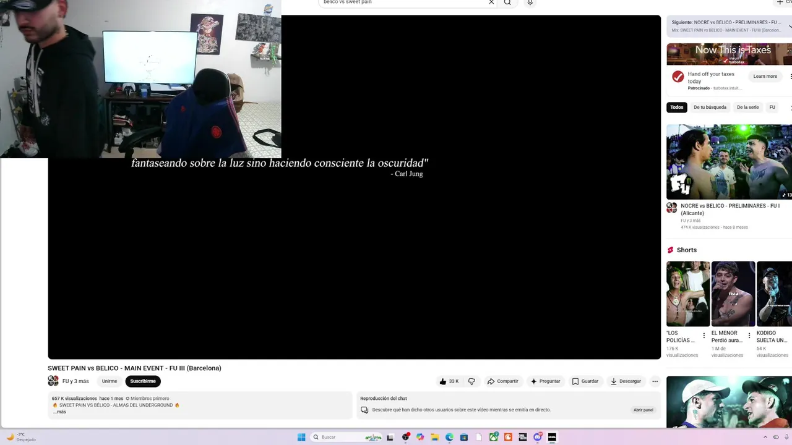The image size is (792, 445).
Task: Open the Xbox app from the taskbar
Action: click(493, 437)
